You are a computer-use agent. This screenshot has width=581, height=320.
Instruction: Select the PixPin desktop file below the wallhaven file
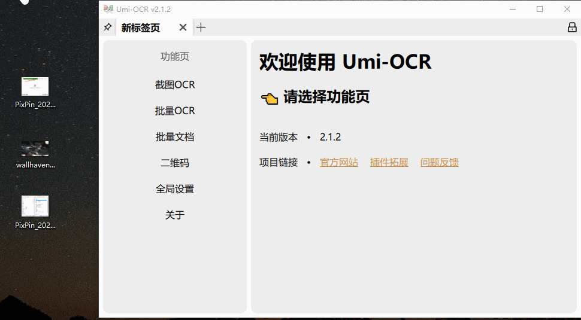[35, 213]
